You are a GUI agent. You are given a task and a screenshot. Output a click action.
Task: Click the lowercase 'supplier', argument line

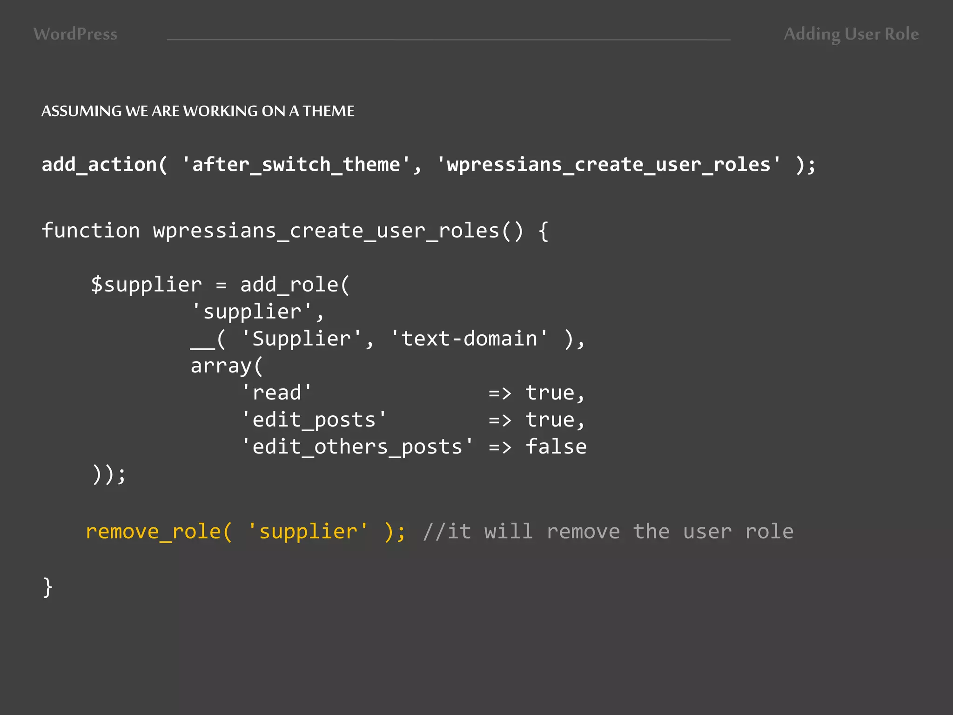click(258, 312)
